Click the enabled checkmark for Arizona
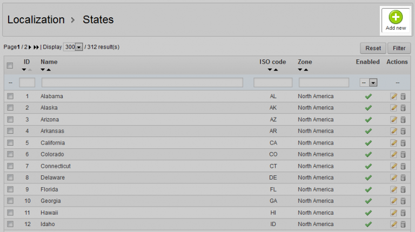This screenshot has height=232, width=415. click(369, 120)
